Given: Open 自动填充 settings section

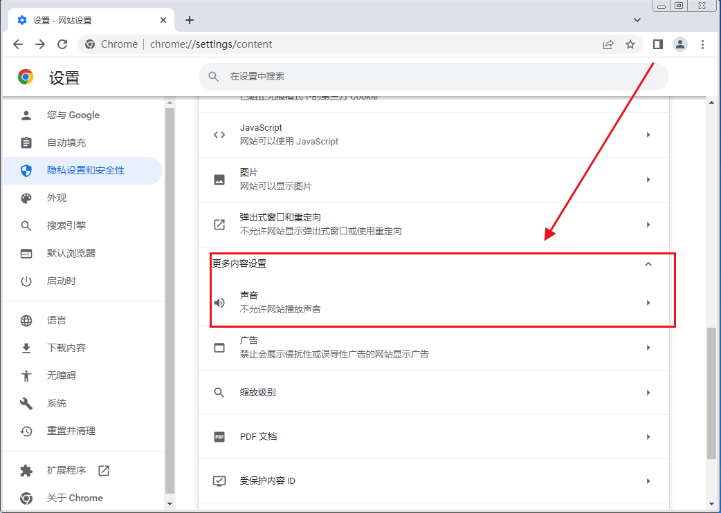Looking at the screenshot, I should coord(83,143).
